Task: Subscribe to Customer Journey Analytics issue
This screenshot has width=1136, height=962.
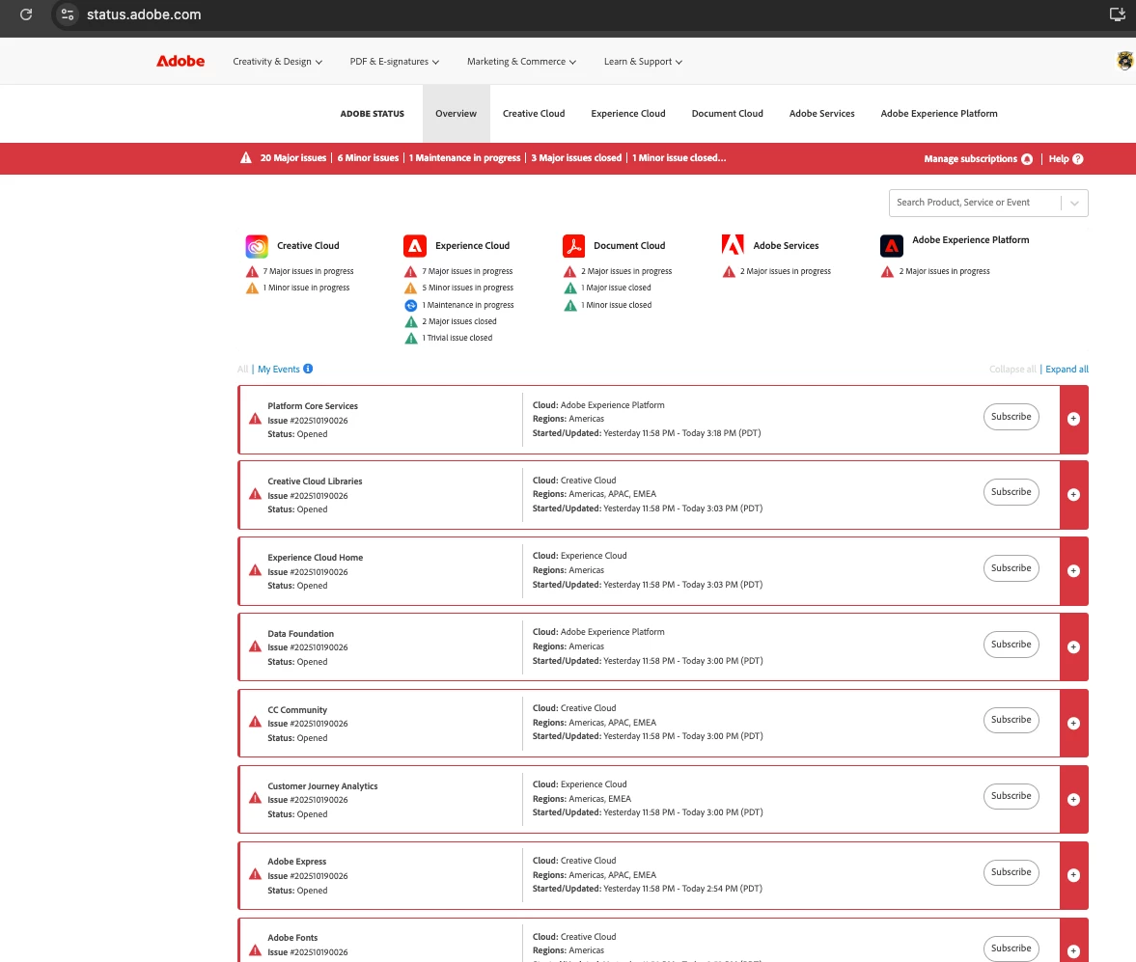Action: pos(1011,795)
